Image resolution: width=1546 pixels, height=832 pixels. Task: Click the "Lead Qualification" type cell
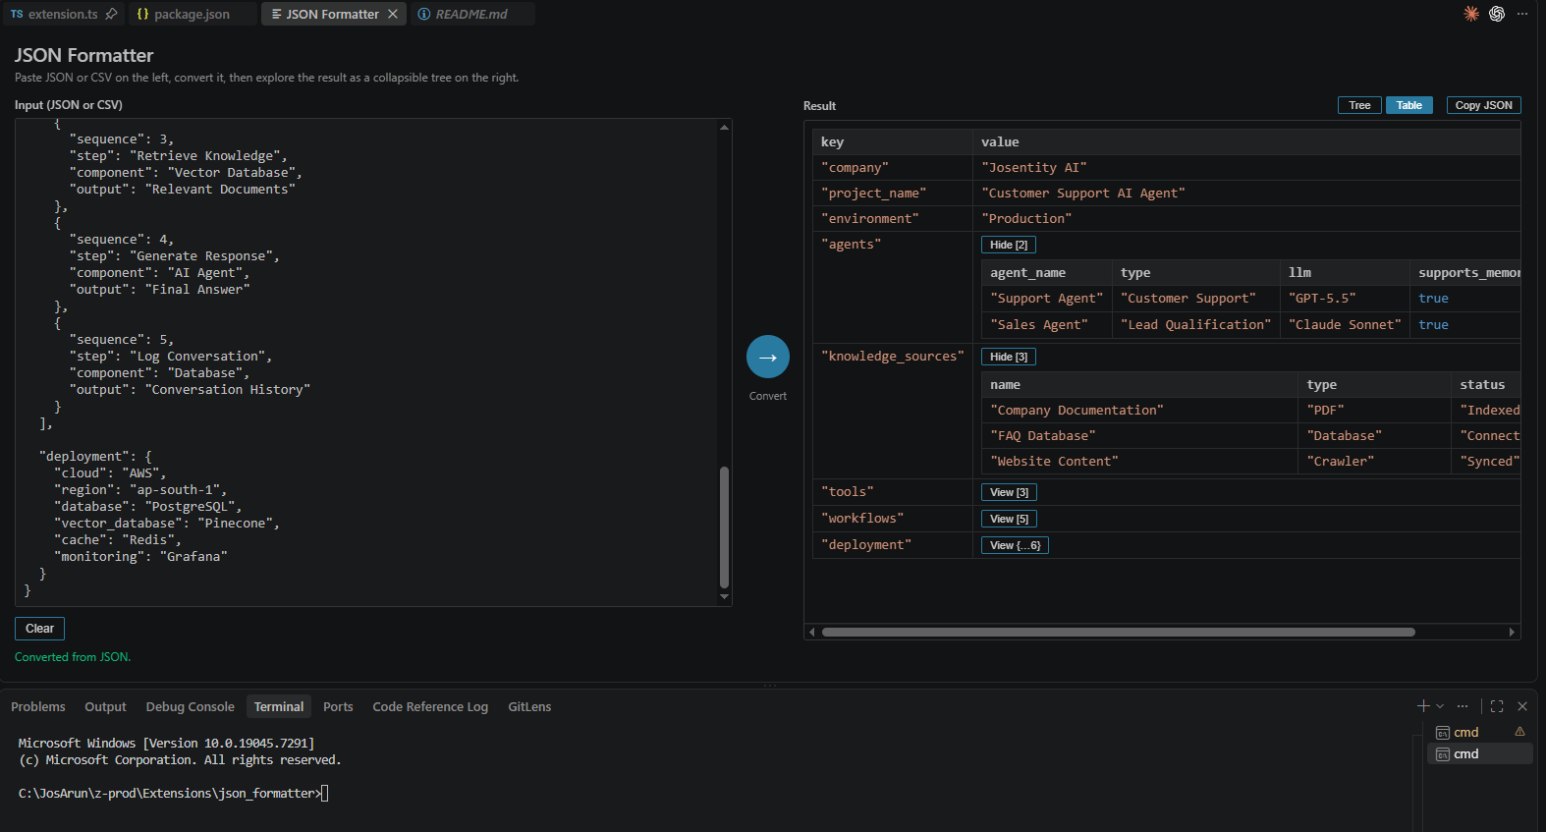click(x=1195, y=325)
